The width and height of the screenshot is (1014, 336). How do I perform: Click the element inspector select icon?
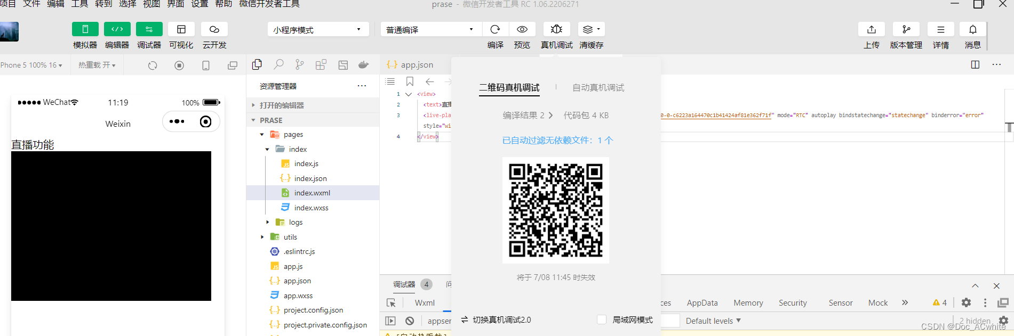pyautogui.click(x=391, y=303)
